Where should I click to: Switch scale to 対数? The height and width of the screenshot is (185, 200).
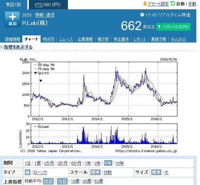coord(108,173)
